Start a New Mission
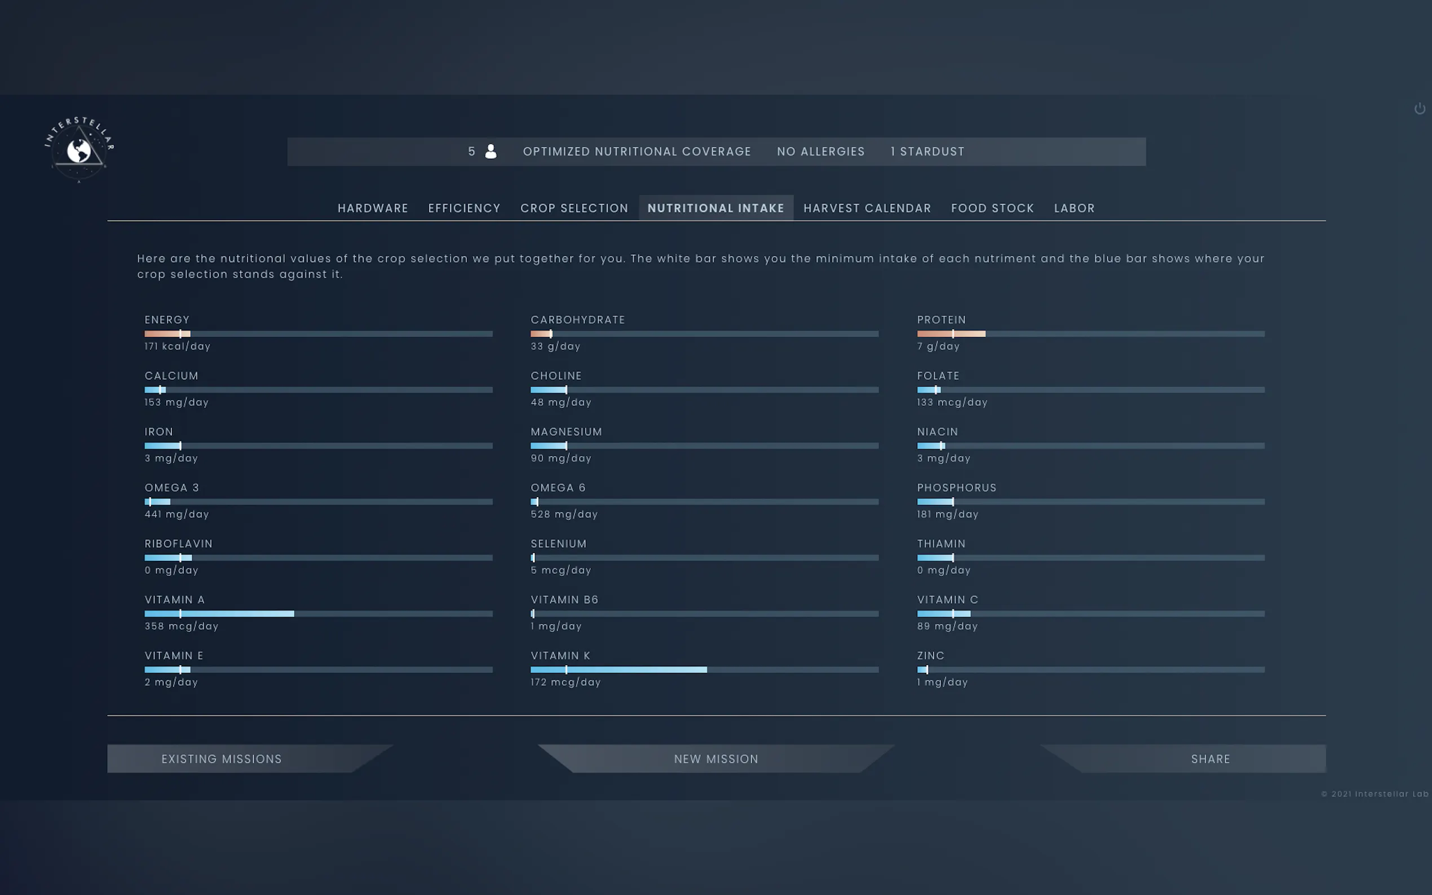This screenshot has height=895, width=1432. point(715,759)
